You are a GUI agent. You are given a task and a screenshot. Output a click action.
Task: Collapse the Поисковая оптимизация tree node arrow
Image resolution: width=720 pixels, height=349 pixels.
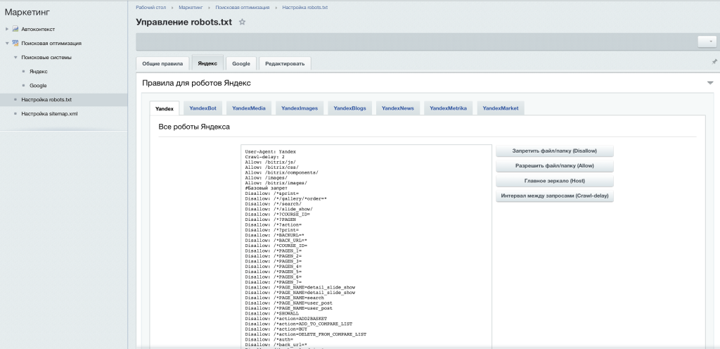(7, 43)
